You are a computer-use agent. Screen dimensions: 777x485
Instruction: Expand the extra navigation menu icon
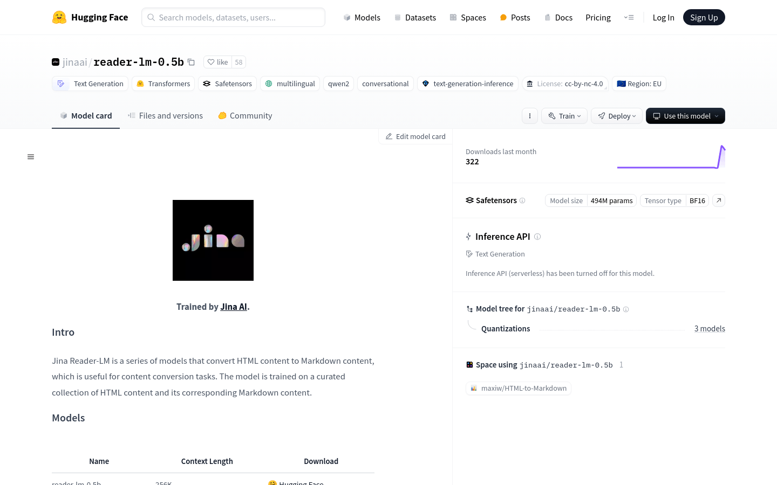(629, 17)
